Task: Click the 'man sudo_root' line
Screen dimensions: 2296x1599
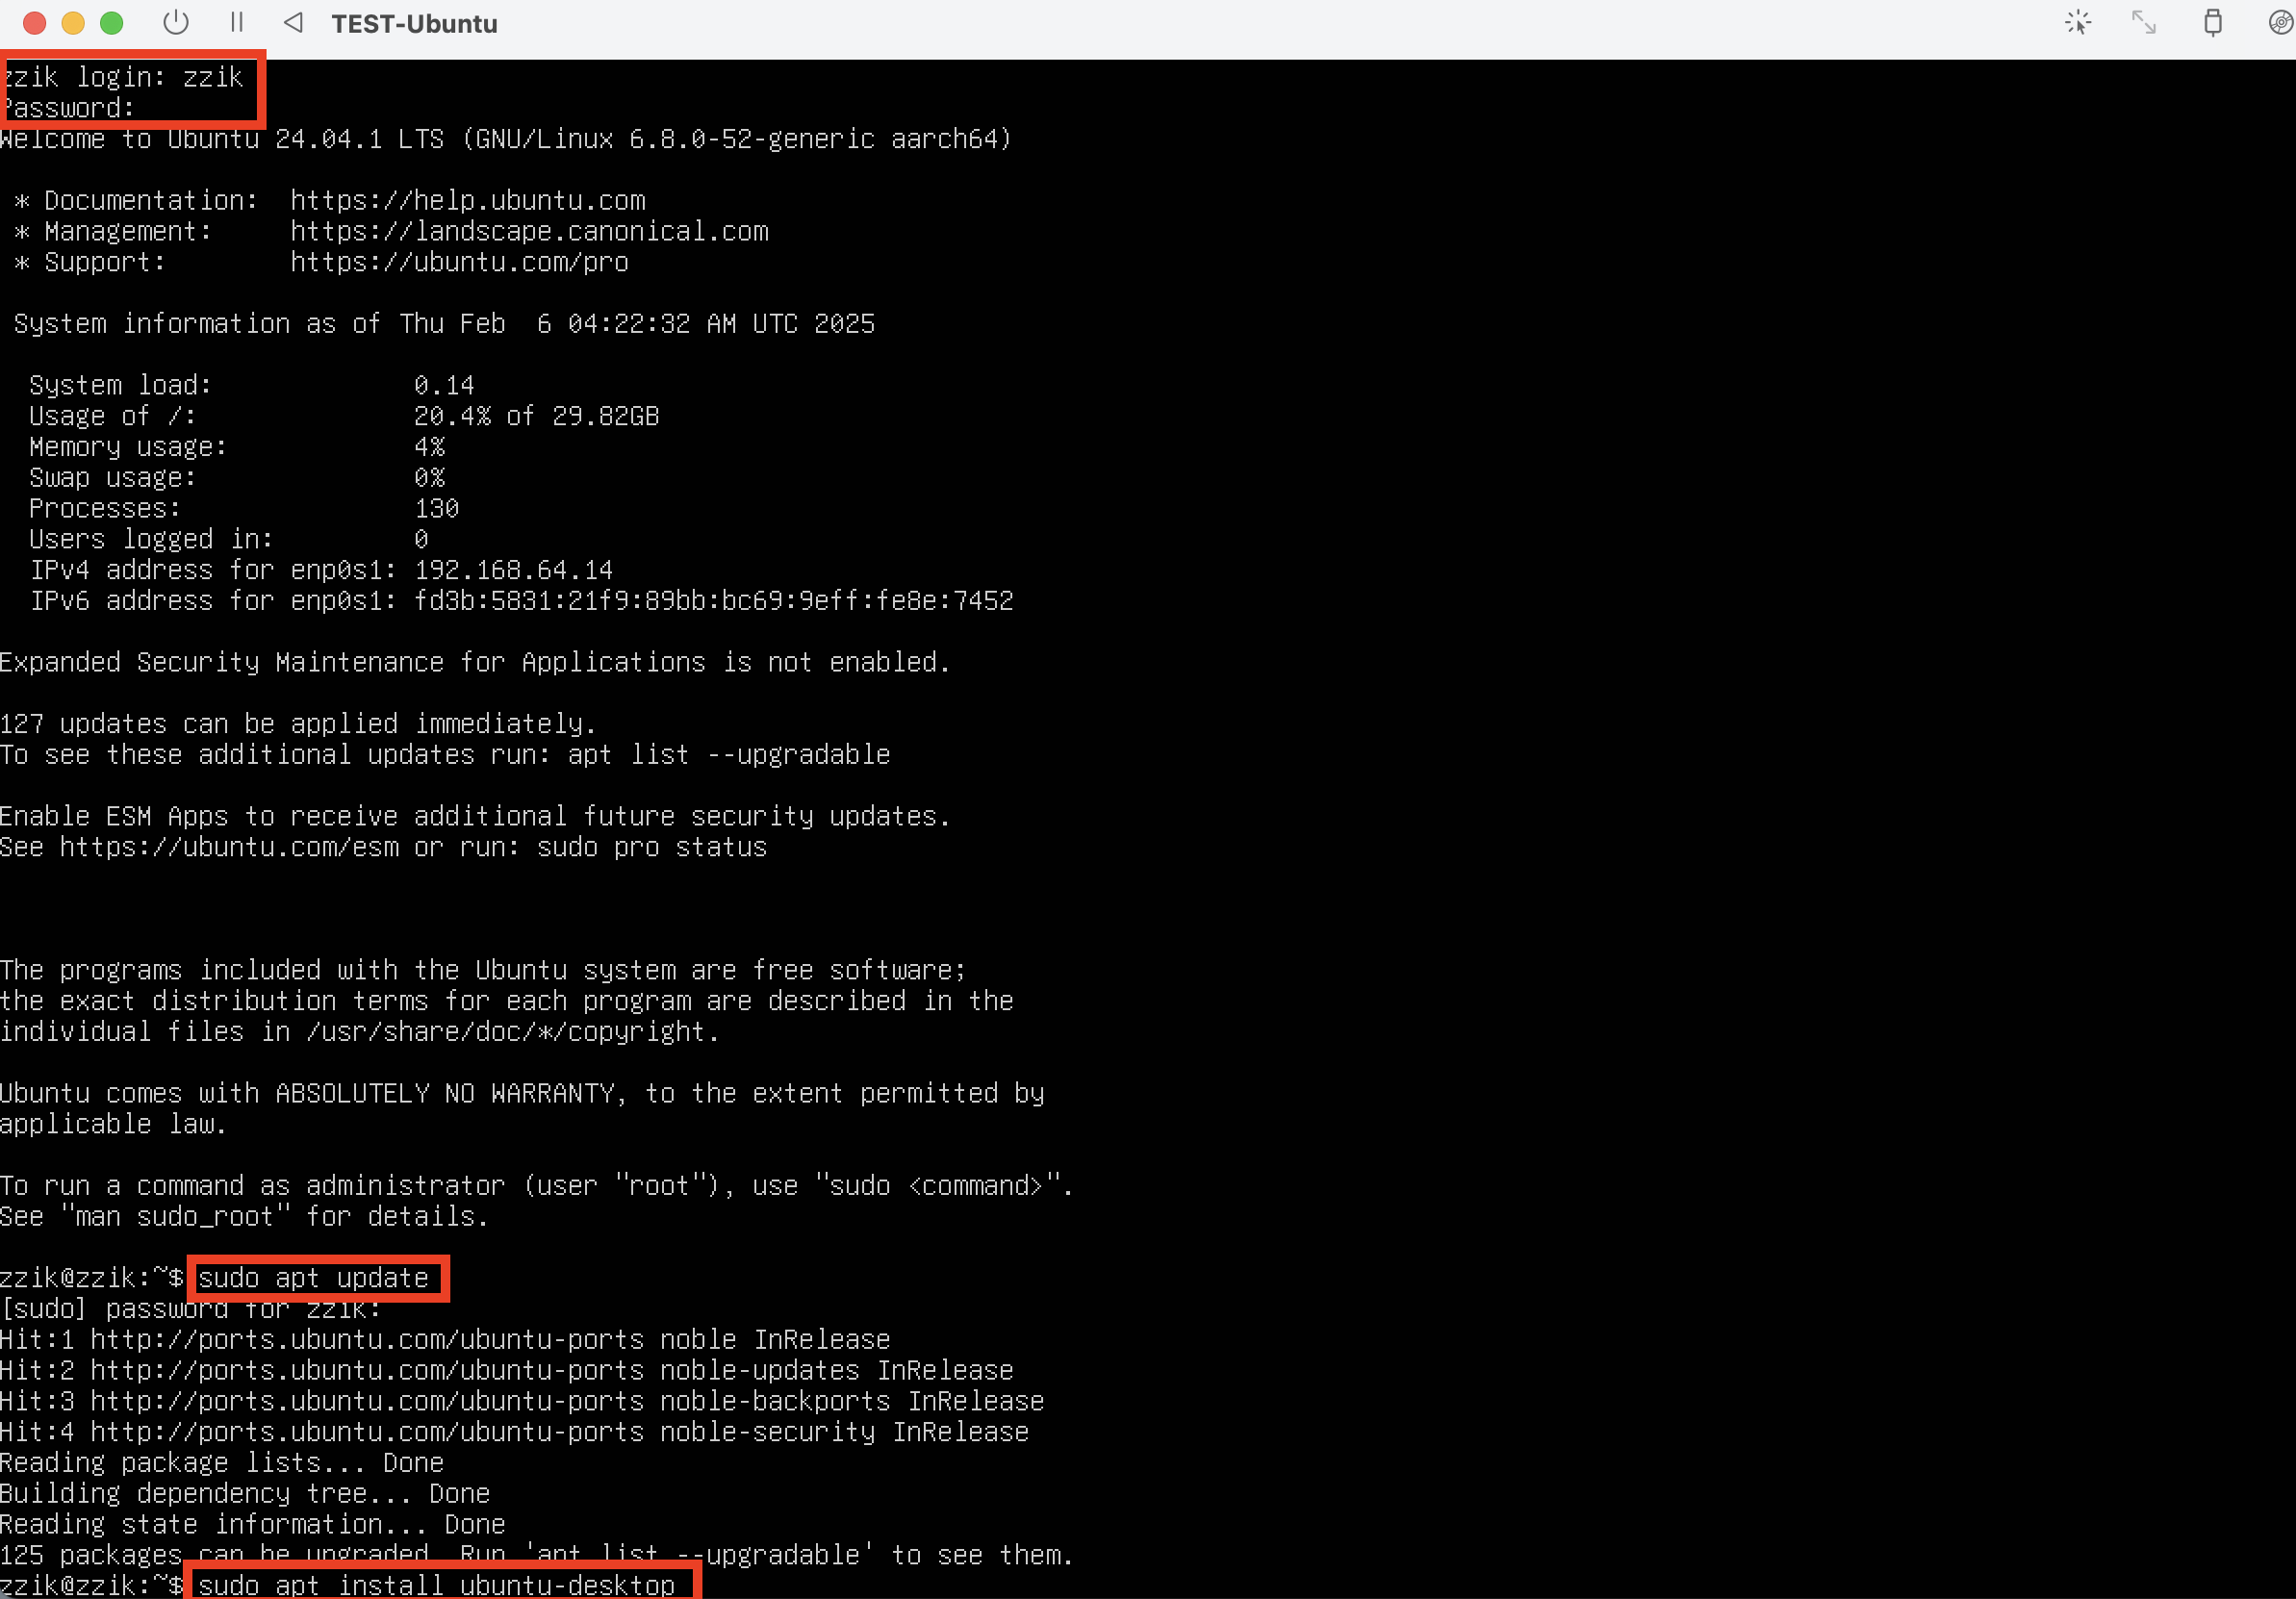Action: [244, 1217]
